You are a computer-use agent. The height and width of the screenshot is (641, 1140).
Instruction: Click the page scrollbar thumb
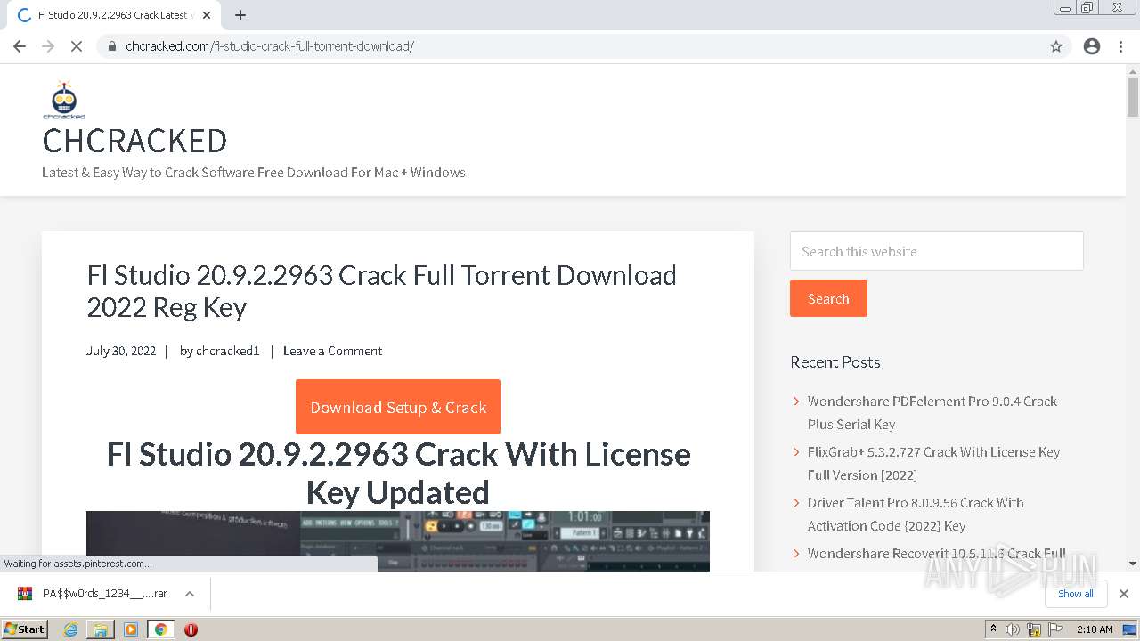pyautogui.click(x=1132, y=96)
